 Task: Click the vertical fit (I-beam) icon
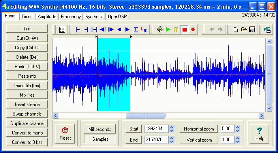pyautogui.click(x=136, y=30)
